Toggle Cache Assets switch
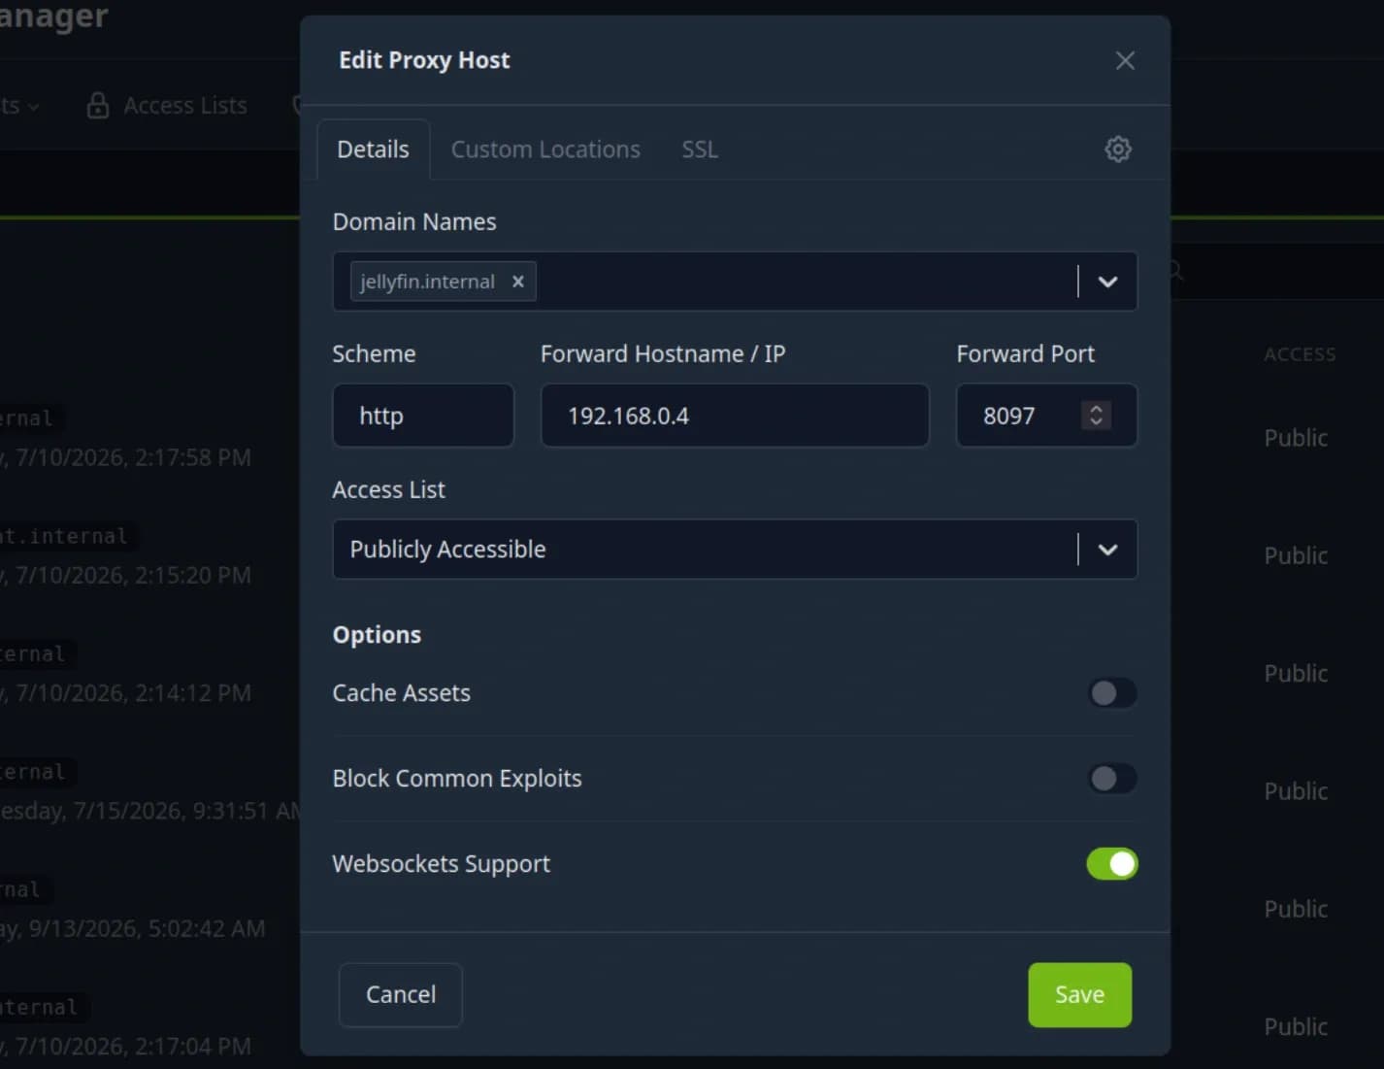Image resolution: width=1384 pixels, height=1069 pixels. pos(1111,693)
